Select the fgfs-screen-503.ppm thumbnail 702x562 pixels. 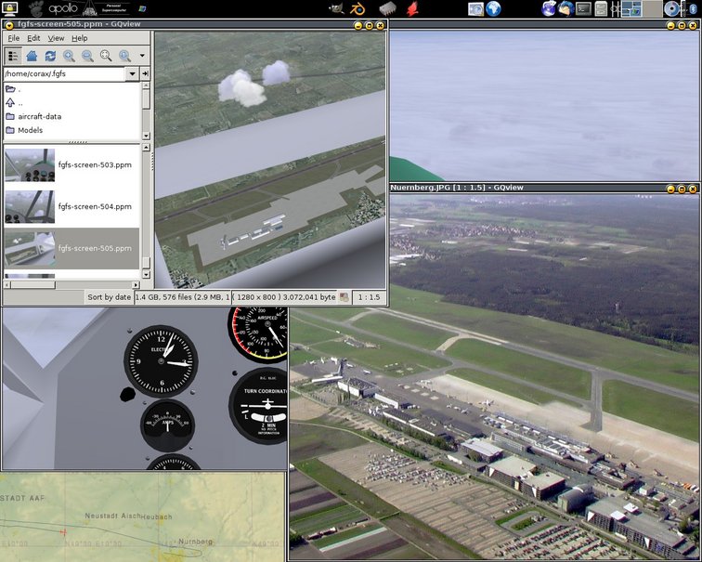[30, 164]
